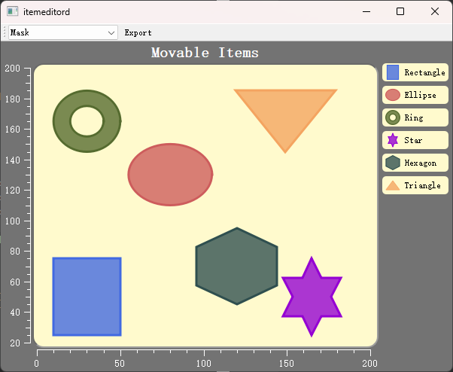
Task: Click the Star legend label text
Action: pyautogui.click(x=413, y=140)
